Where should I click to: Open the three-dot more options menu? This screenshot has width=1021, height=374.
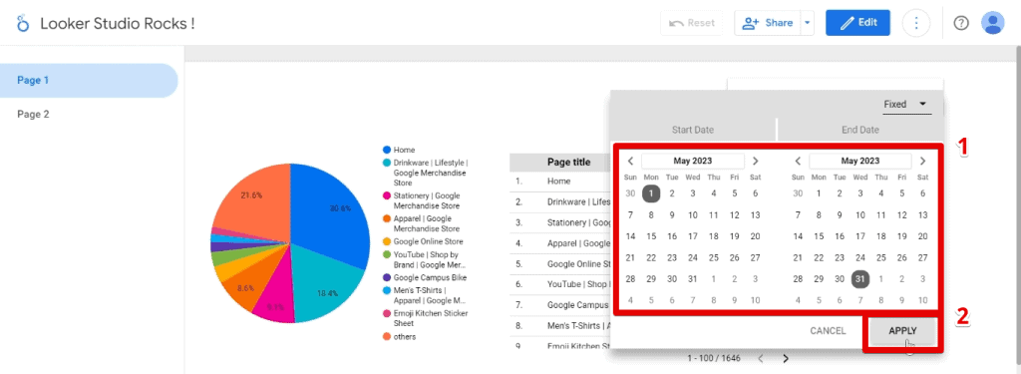pyautogui.click(x=916, y=23)
